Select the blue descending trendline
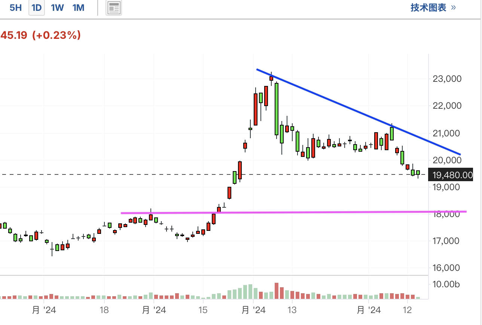482x325 pixels. [x=358, y=112]
